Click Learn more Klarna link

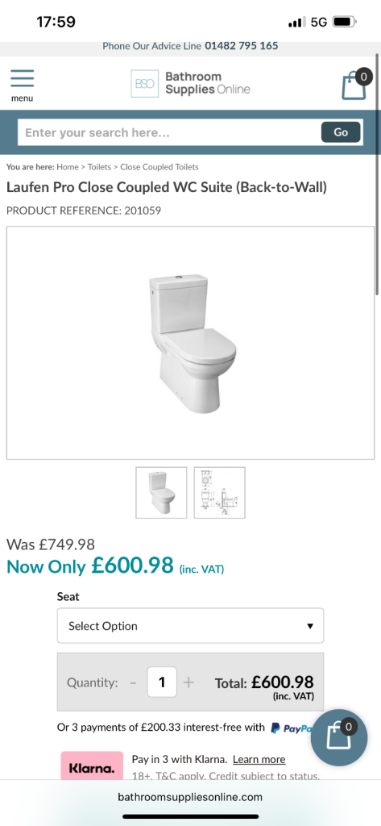coord(259,760)
